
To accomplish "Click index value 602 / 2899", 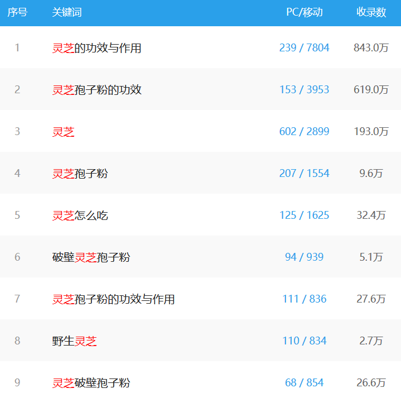I will point(305,131).
